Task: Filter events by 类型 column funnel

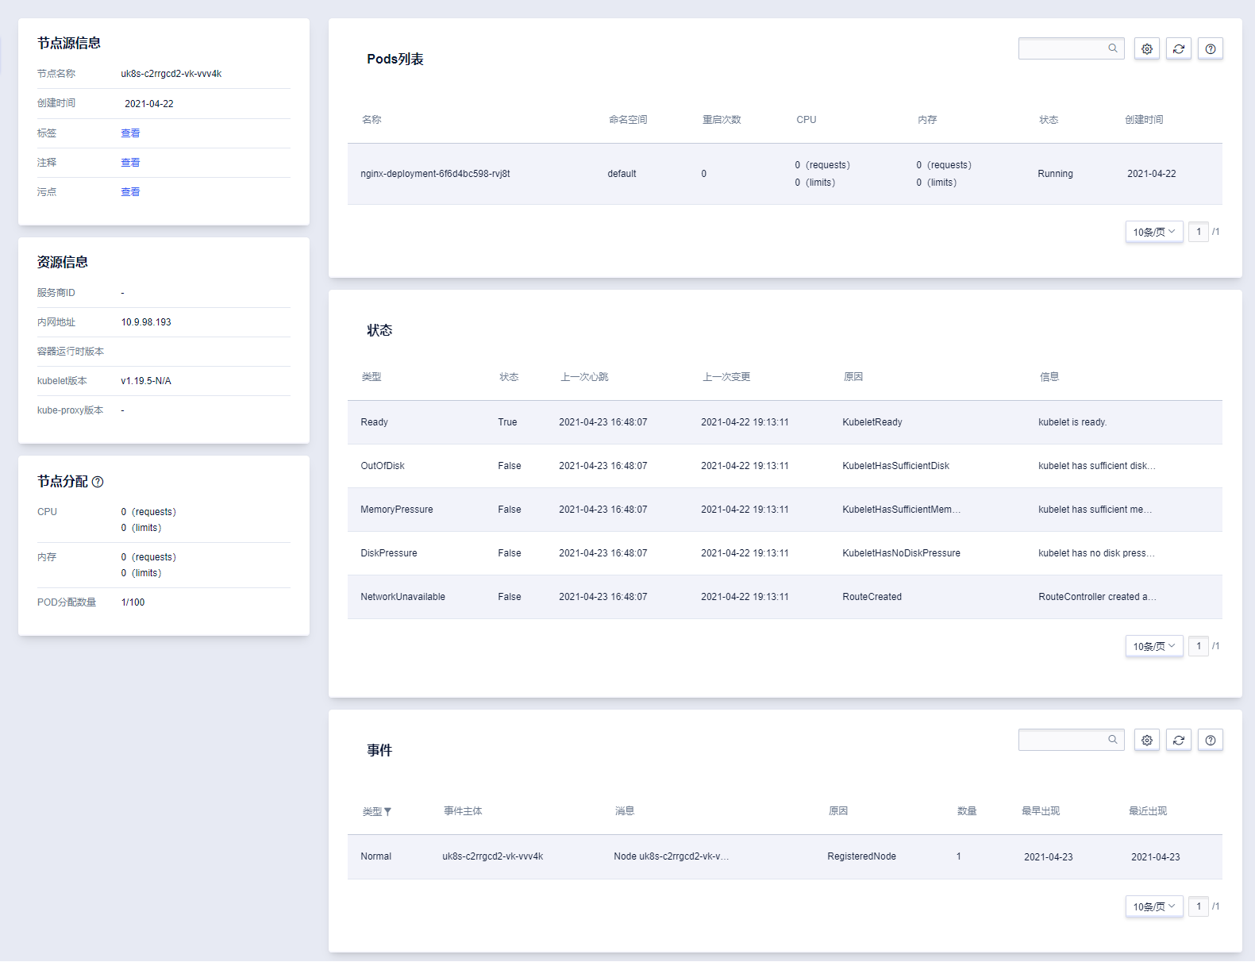Action: pos(387,812)
